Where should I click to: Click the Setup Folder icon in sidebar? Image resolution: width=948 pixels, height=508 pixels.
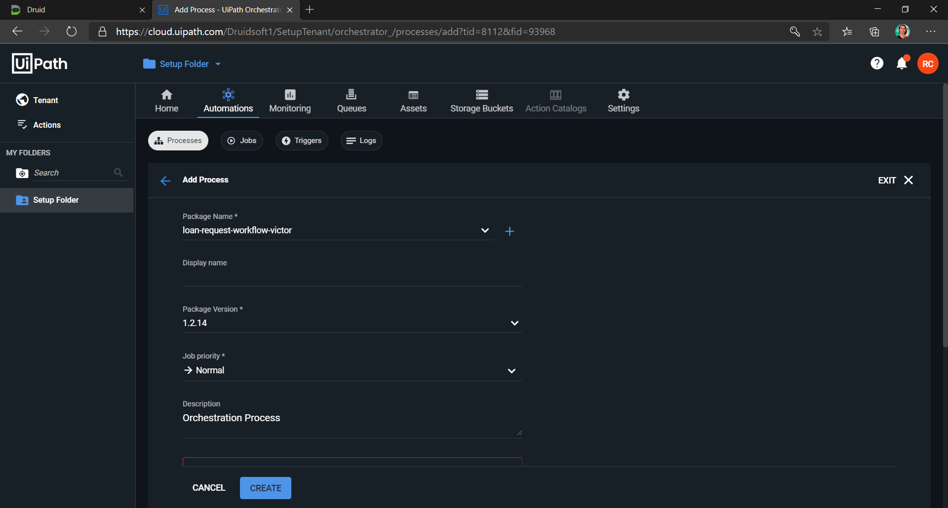22,200
